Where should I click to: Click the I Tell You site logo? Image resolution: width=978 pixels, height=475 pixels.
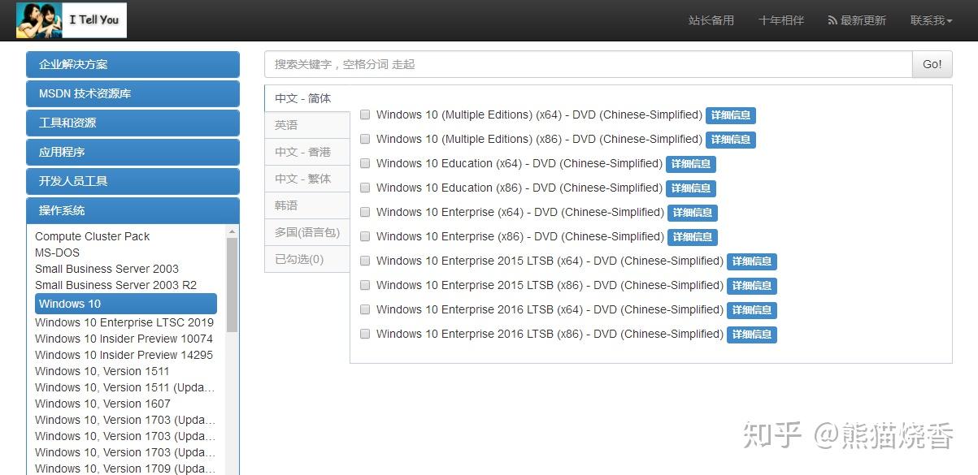click(x=72, y=20)
